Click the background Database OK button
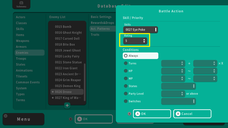 pos(94,119)
